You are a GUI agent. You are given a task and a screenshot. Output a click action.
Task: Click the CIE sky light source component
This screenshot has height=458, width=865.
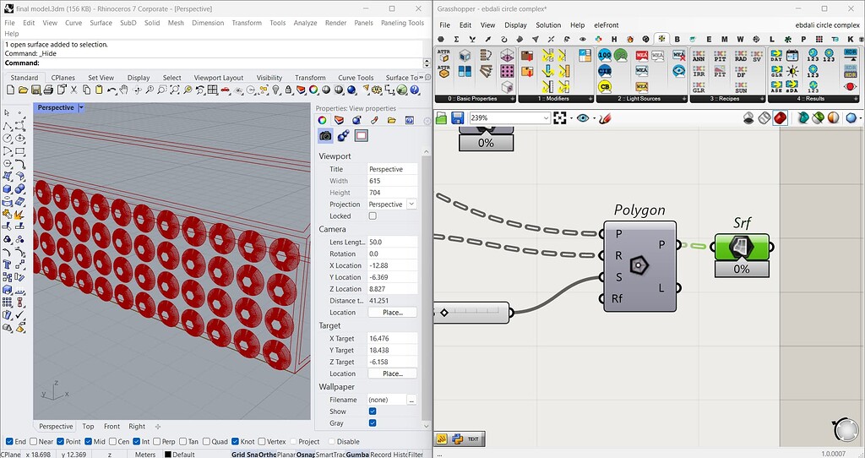605,71
